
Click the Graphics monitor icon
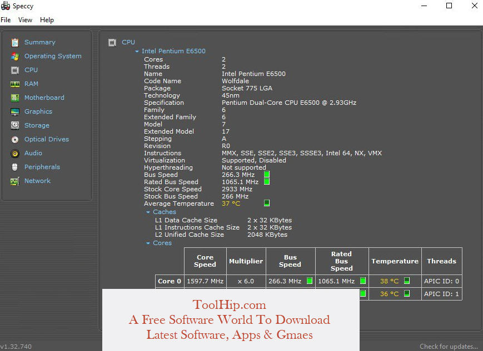[x=15, y=111]
